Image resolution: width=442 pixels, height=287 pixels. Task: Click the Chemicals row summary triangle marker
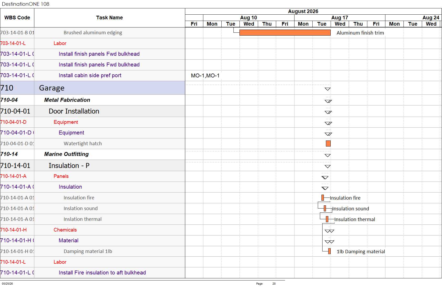pyautogui.click(x=329, y=231)
